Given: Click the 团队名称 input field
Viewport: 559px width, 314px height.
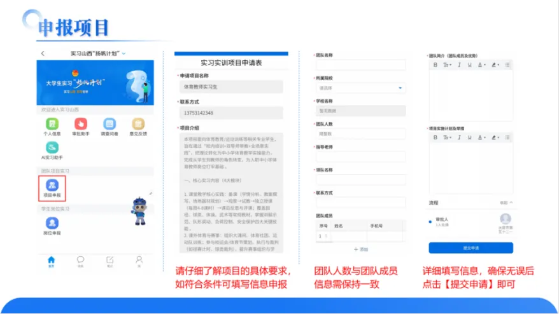Looking at the screenshot, I should pos(361,65).
